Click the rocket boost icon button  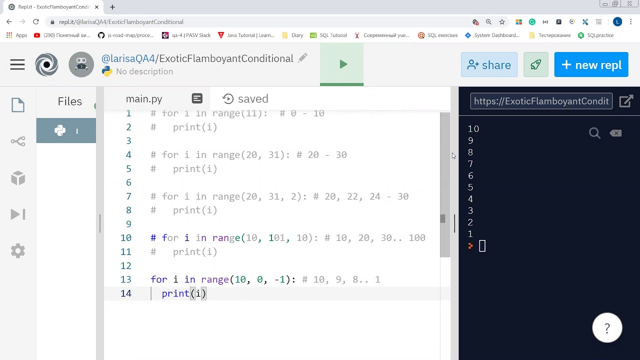click(536, 65)
